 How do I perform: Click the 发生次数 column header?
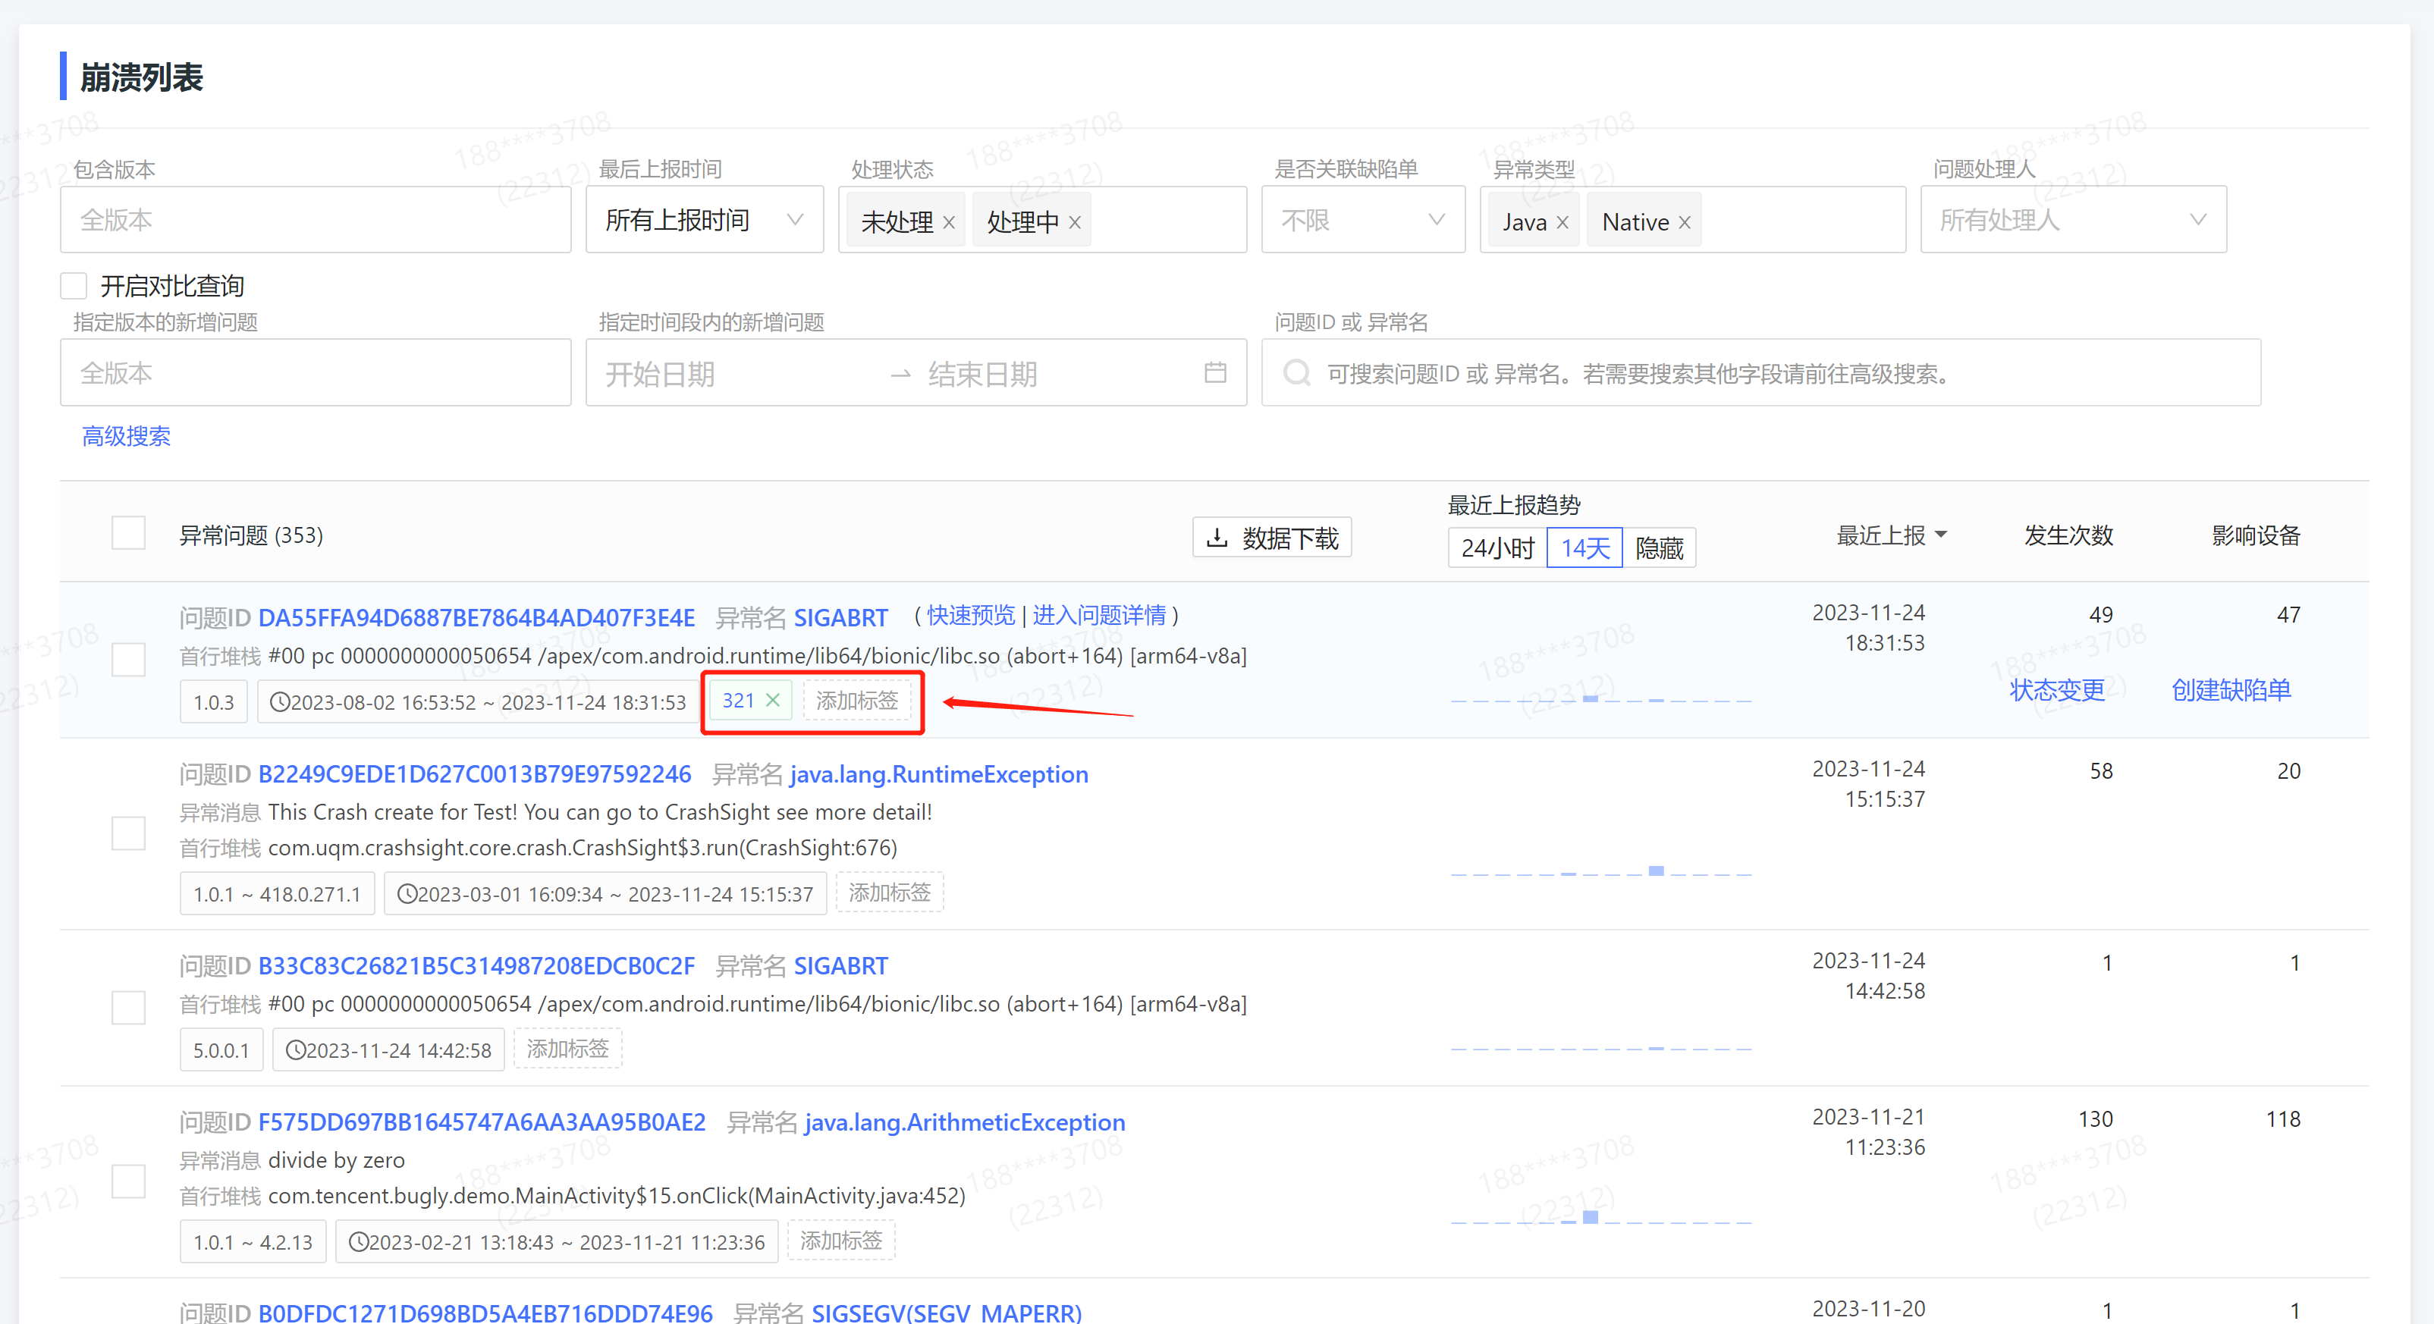pos(2068,535)
